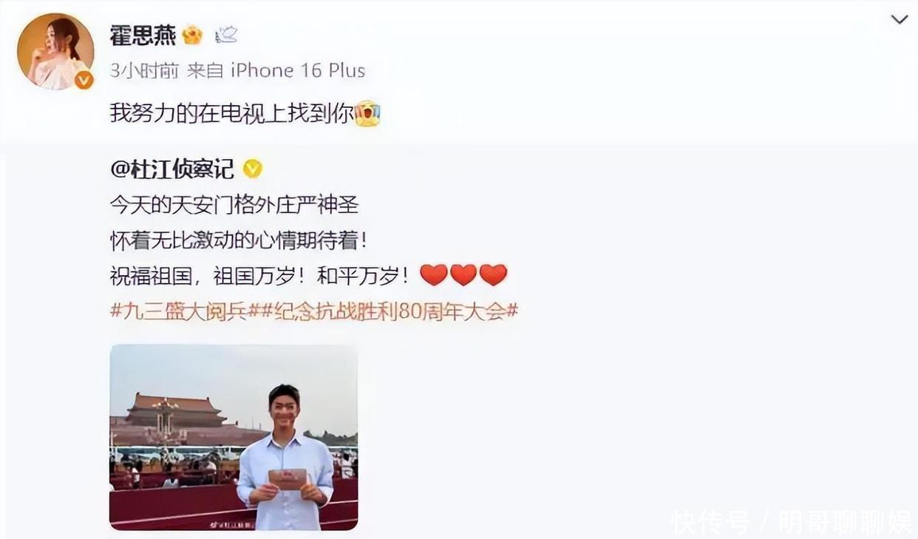Open 霍思燕's profile avatar
This screenshot has height=539, width=918.
[x=55, y=52]
